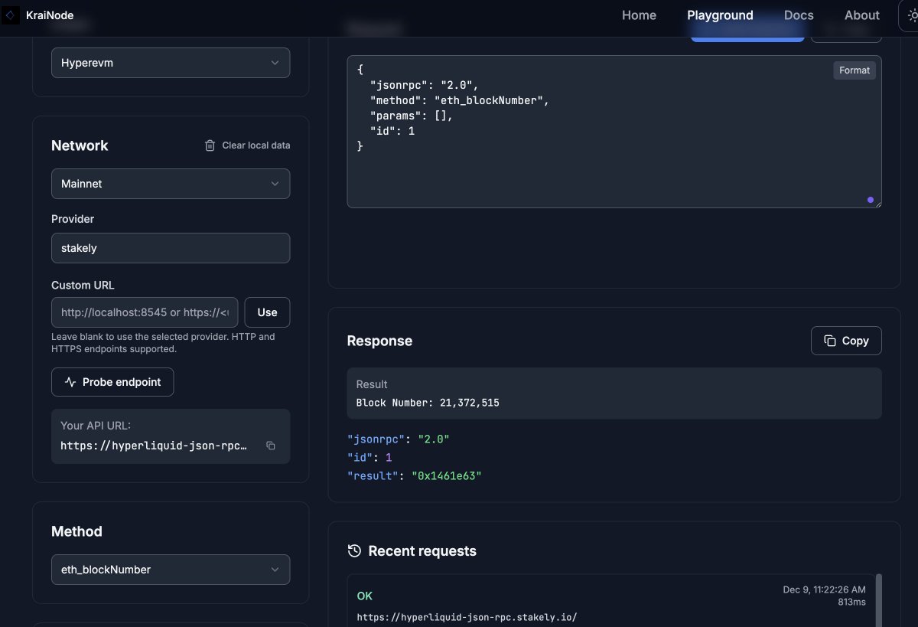Click the KraiNode logo icon
The height and width of the screenshot is (627, 918).
pos(11,15)
